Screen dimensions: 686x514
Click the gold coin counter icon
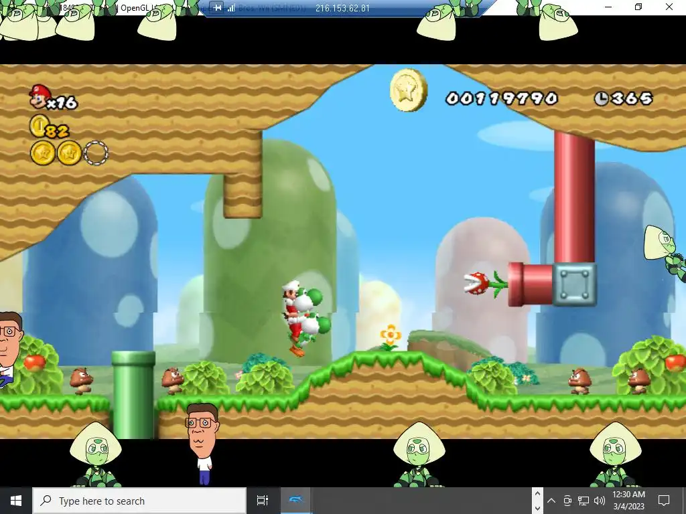pyautogui.click(x=38, y=126)
